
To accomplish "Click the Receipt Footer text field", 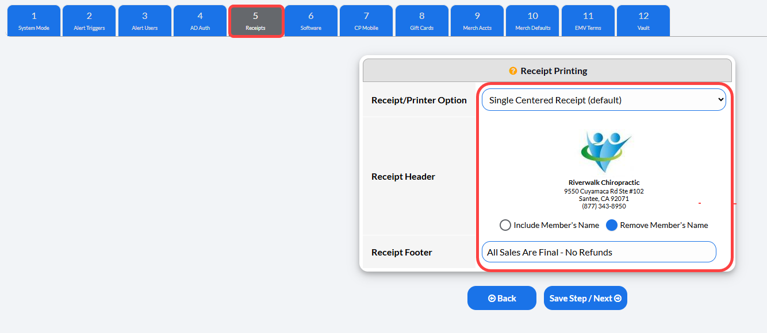I will 599,252.
